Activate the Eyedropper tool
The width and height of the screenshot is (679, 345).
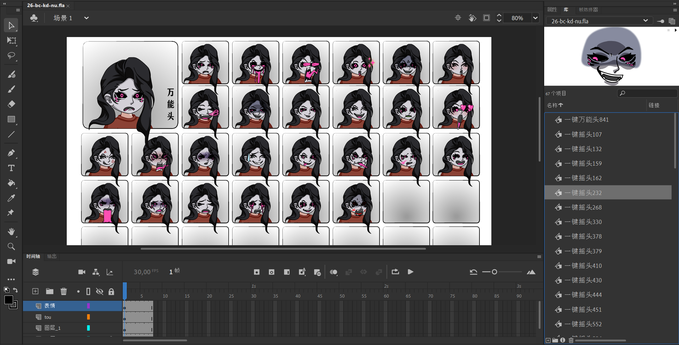11,198
